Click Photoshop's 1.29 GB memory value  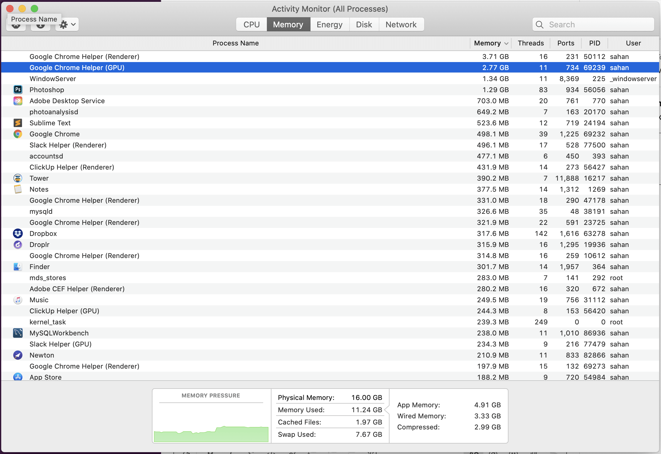pyautogui.click(x=495, y=90)
